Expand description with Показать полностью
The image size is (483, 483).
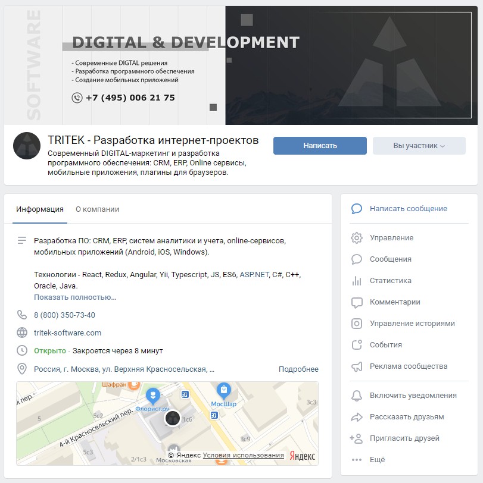point(75,297)
